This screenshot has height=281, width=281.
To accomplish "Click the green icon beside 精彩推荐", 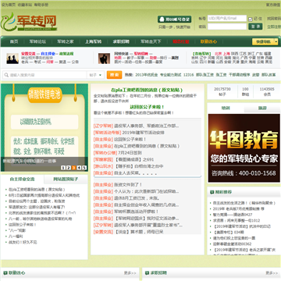I will click(x=212, y=192).
